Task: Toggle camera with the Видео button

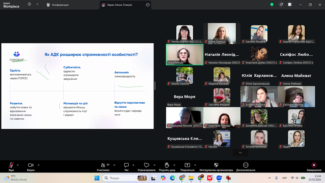Action: tap(30, 165)
